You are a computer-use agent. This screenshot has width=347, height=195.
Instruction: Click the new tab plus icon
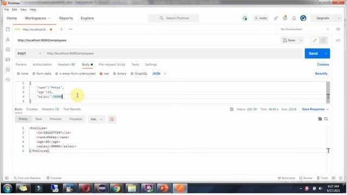(x=61, y=29)
